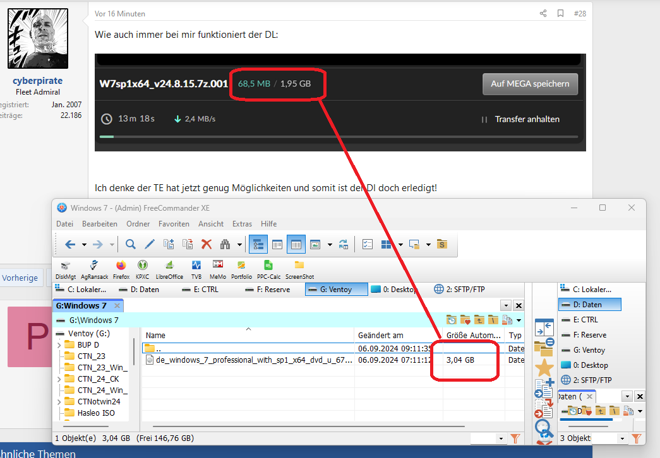Switch to drive D: Daten in left panel
Image resolution: width=660 pixels, height=458 pixels.
[140, 290]
